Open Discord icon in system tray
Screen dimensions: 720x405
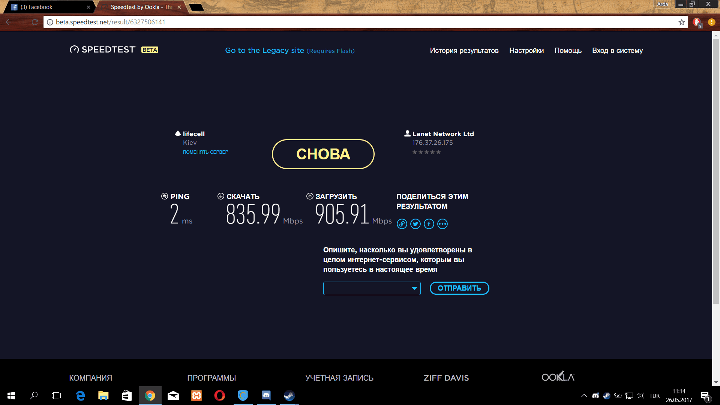pyautogui.click(x=595, y=396)
